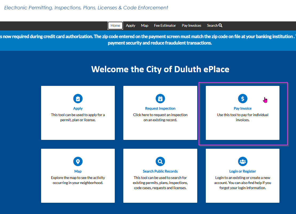
Task: Click the zip code announcement banner text
Action: tap(148, 40)
